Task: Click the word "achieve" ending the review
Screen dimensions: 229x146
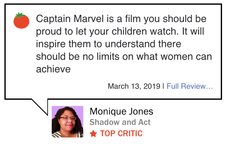Action: coord(53,69)
